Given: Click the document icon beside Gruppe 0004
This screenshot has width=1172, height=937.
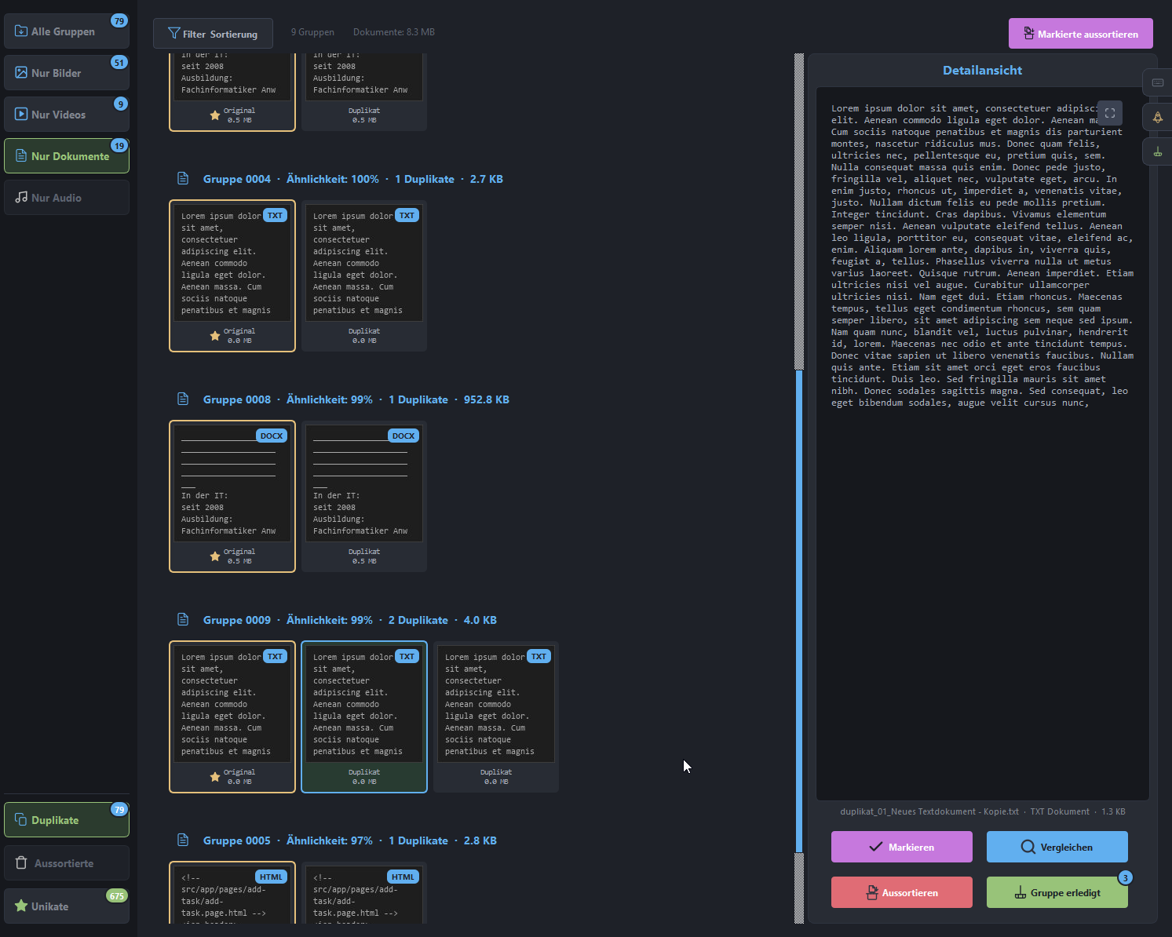Looking at the screenshot, I should (183, 179).
